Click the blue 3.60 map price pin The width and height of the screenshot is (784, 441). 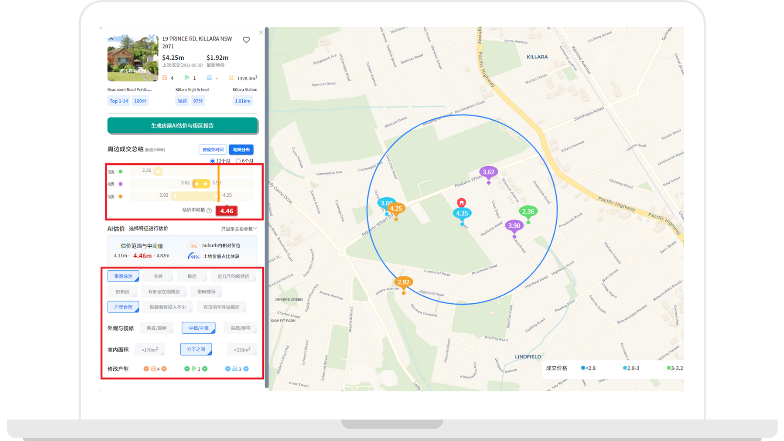coord(384,203)
